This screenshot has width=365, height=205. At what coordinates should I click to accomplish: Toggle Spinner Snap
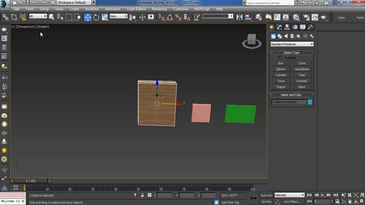click(x=187, y=17)
